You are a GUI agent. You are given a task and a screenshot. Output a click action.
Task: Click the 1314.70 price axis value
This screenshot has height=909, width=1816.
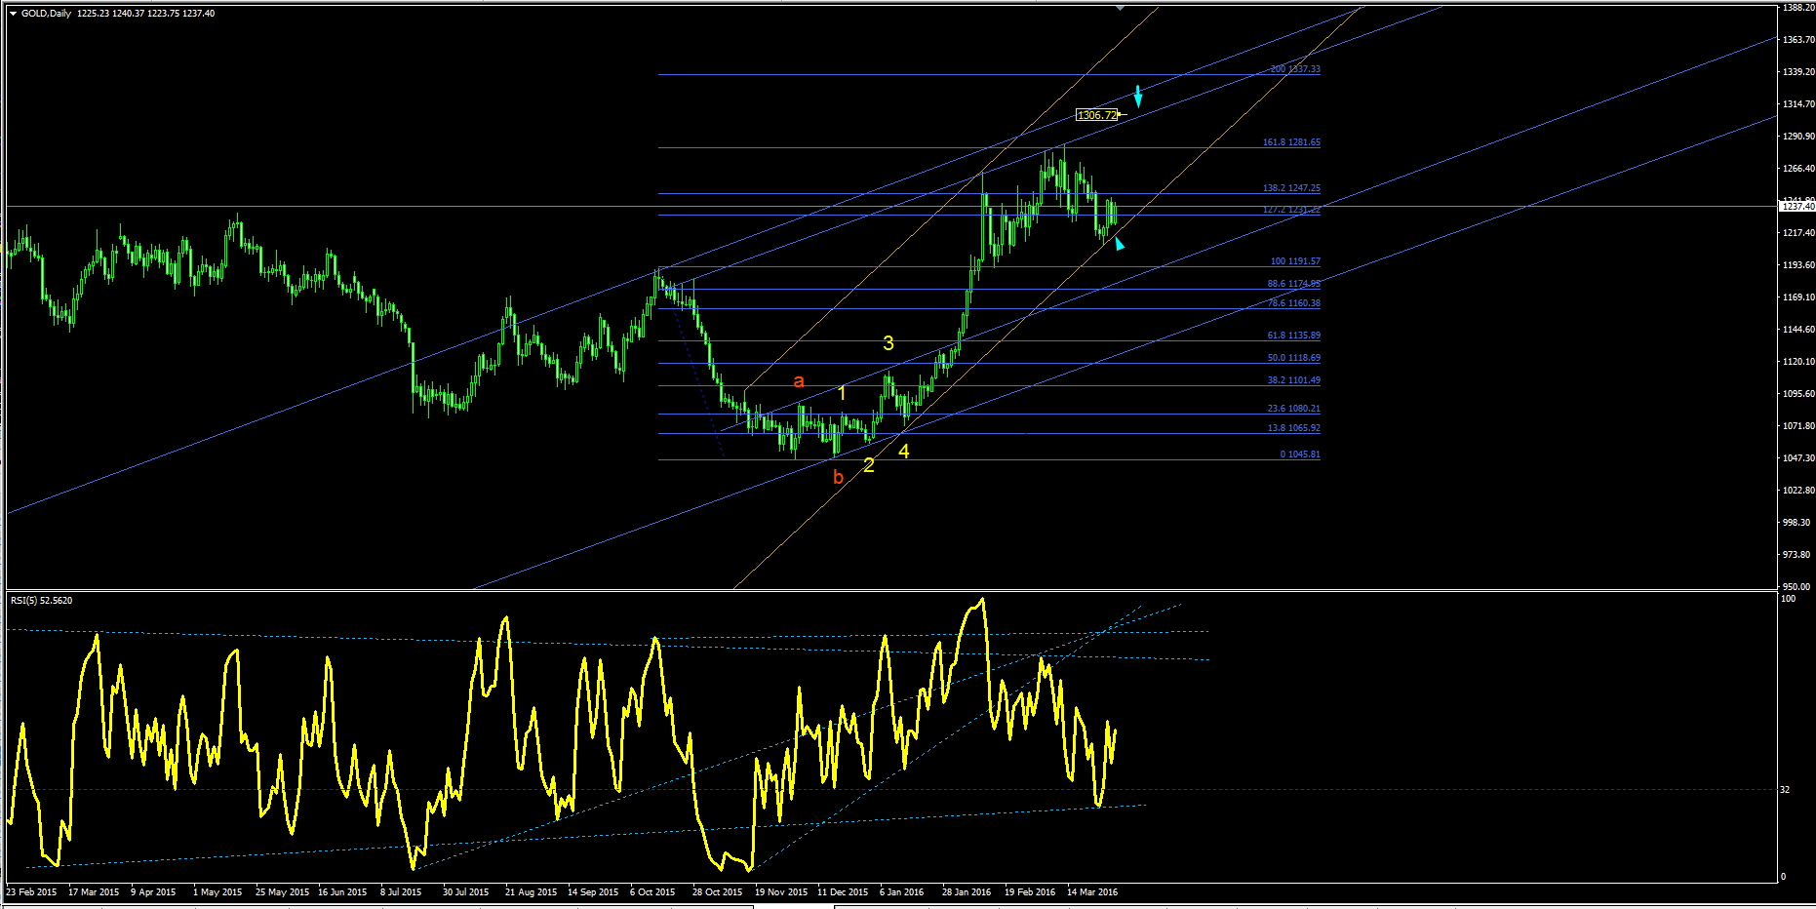(x=1798, y=104)
